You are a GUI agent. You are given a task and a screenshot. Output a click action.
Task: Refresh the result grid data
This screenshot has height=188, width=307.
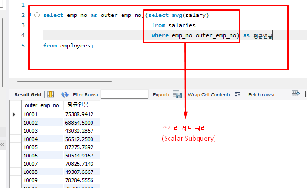(65, 94)
